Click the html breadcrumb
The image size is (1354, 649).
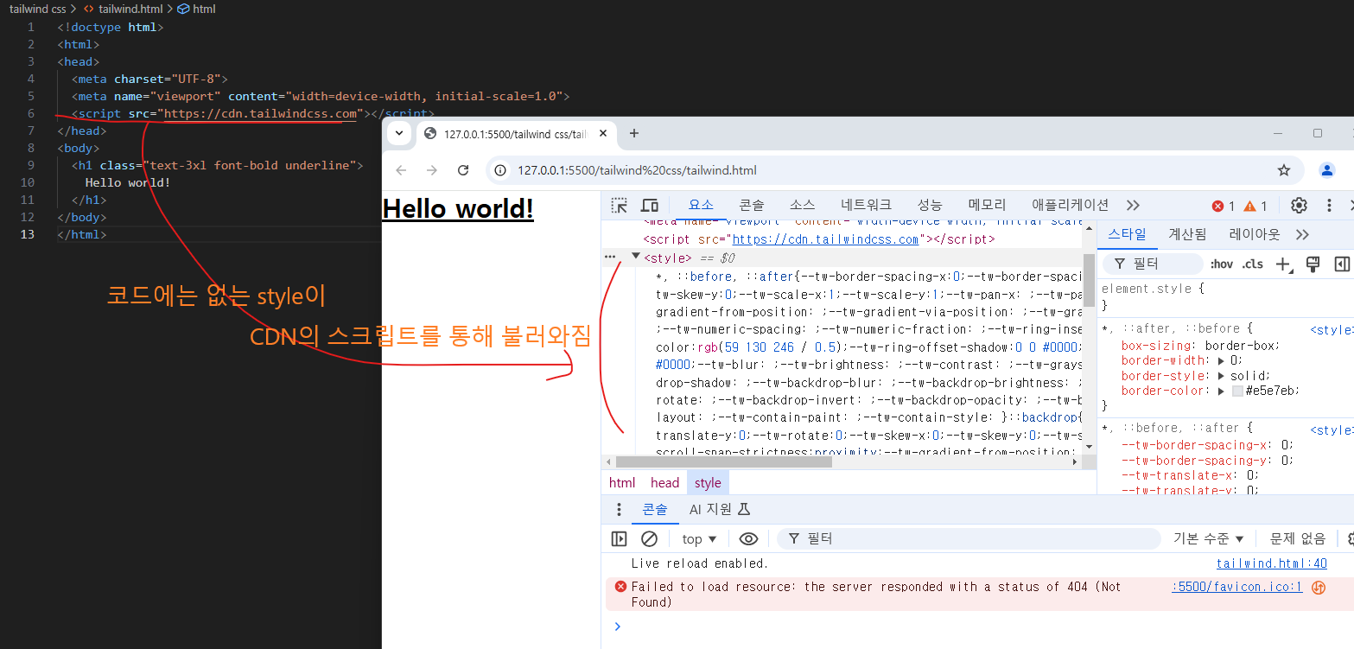[622, 483]
